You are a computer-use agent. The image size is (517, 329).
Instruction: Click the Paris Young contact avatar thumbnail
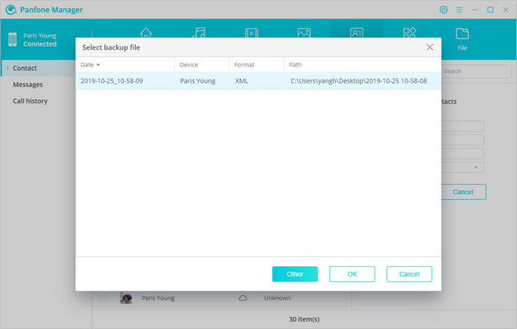tap(126, 298)
